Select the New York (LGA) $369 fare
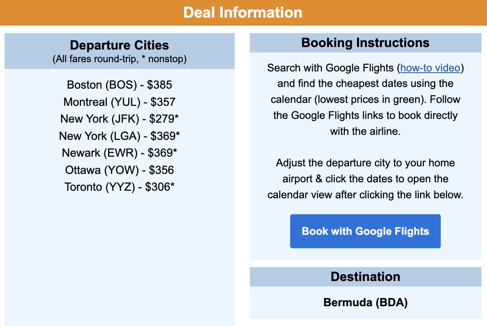 tap(119, 136)
